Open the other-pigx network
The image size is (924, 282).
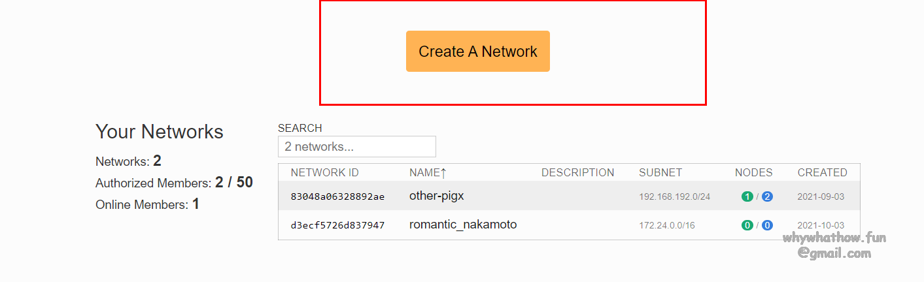click(x=436, y=196)
